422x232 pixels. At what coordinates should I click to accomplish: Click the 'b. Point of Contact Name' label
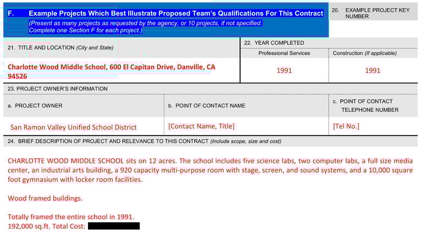[207, 106]
